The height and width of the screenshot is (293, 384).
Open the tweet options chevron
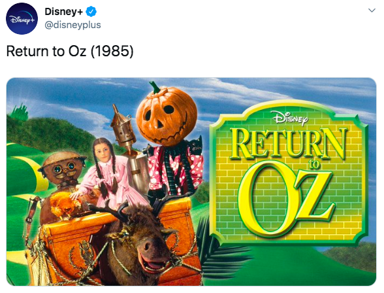tap(372, 10)
